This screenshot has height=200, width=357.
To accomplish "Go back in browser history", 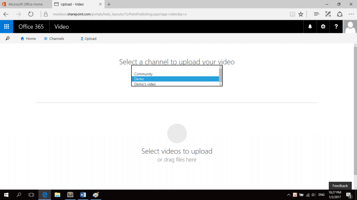I will point(6,14).
